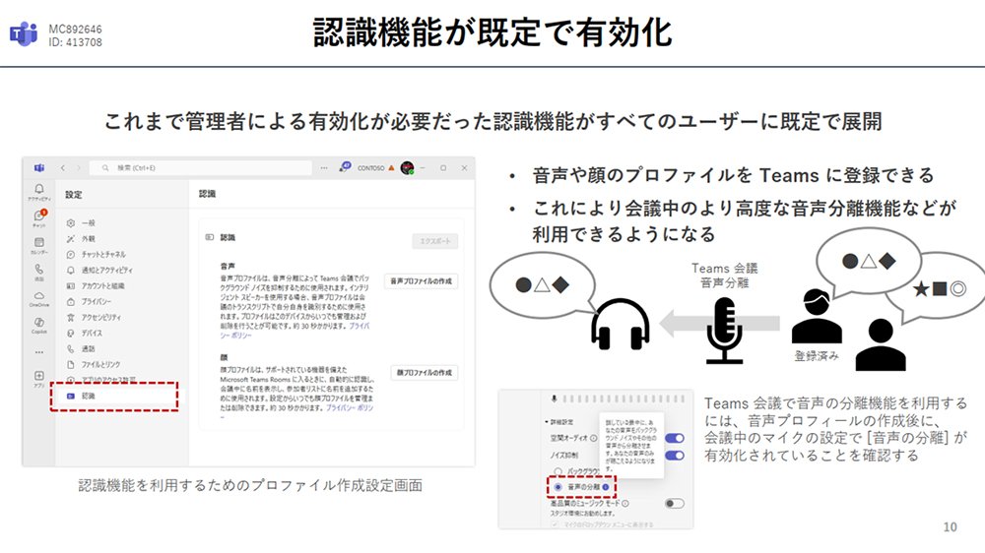Select the 音声の分離 radio option
This screenshot has height=553, width=985.
coord(558,487)
